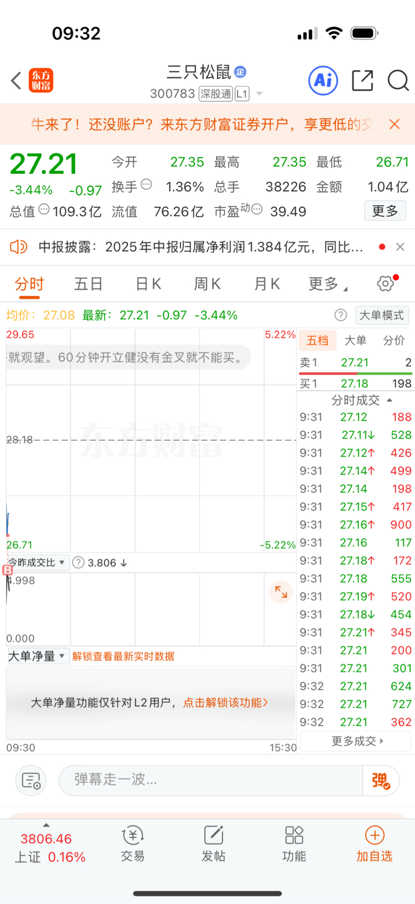This screenshot has width=415, height=904.
Task: Tap the red B marker icon
Action: pos(8,569)
